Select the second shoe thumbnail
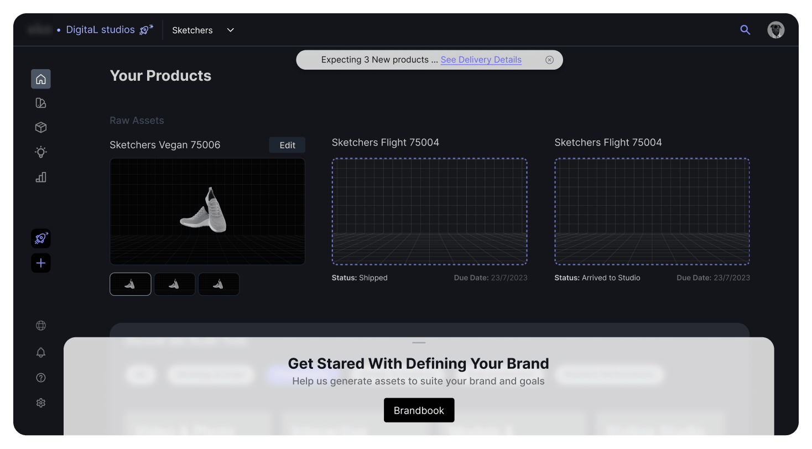The width and height of the screenshot is (812, 449). pos(175,284)
